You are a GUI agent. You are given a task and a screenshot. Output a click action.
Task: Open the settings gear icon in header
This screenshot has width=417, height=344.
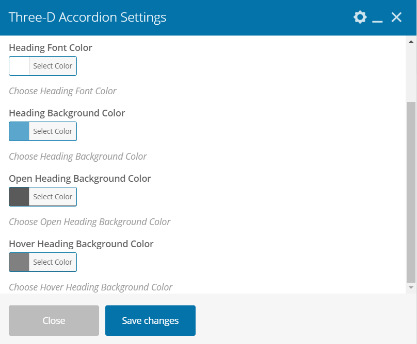point(360,18)
